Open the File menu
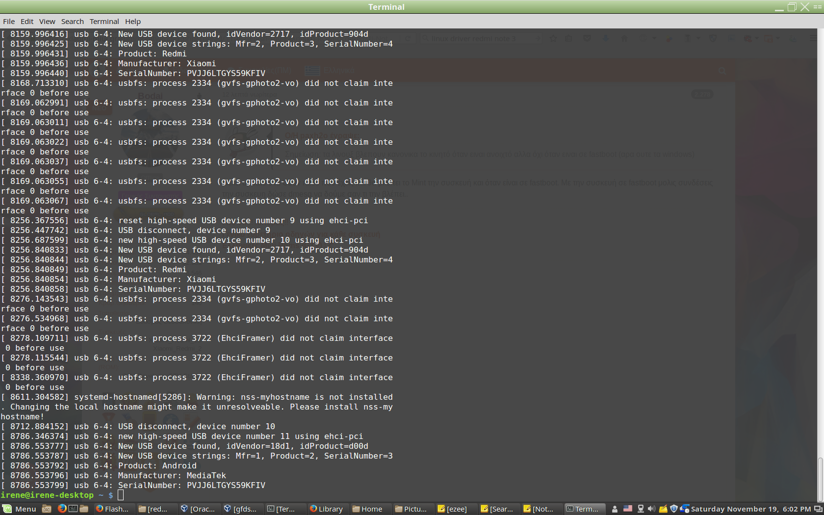This screenshot has width=824, height=515. point(9,22)
